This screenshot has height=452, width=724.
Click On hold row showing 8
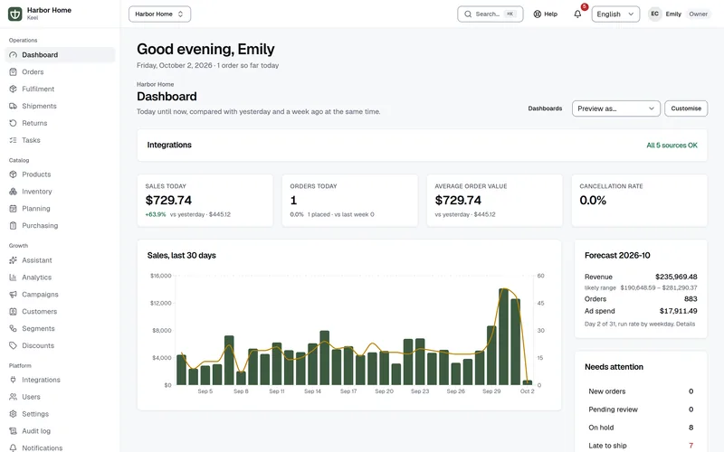pos(641,428)
